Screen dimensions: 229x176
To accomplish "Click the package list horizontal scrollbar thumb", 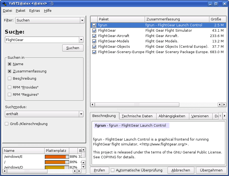I will (x=137, y=104).
